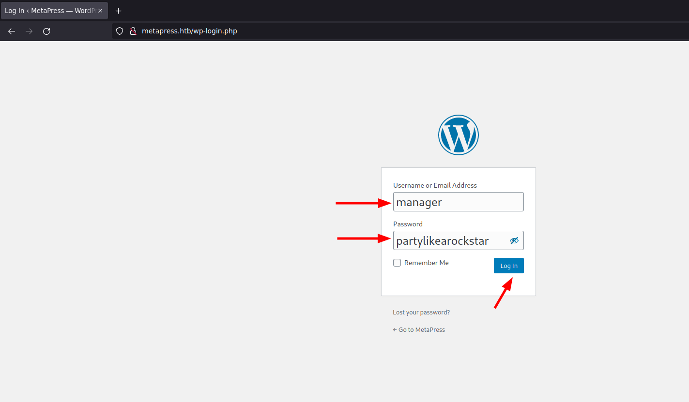Screen dimensions: 689x402
Task: Click the URL bar showing metapress.htb/wp-login.php
Action: click(x=400, y=31)
